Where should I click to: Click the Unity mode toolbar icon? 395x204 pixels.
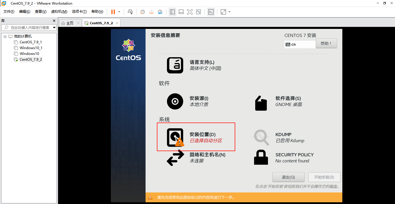coord(199,12)
